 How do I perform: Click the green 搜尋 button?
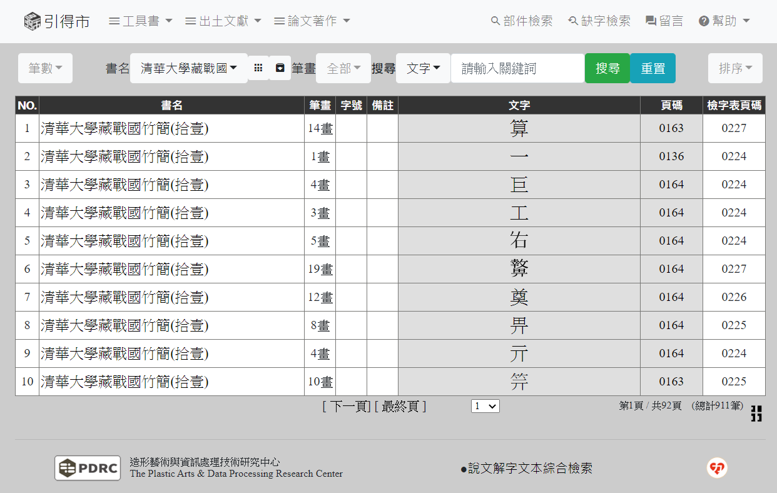[607, 68]
